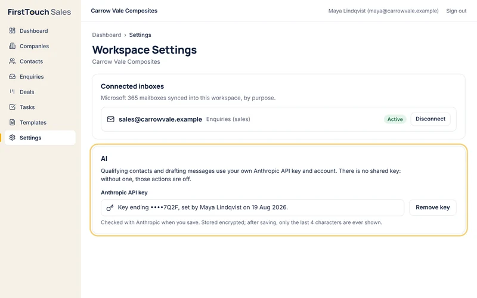This screenshot has height=298, width=477.
Task: Click the Templates document icon
Action: [x=12, y=122]
